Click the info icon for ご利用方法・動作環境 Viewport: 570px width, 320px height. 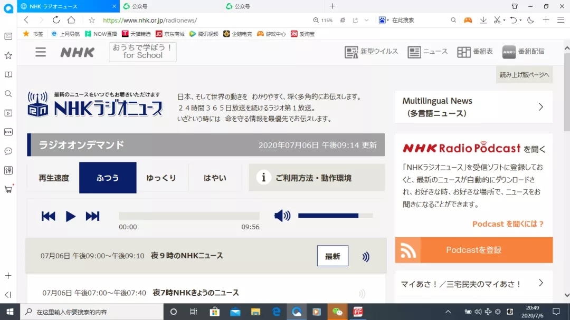pyautogui.click(x=263, y=178)
